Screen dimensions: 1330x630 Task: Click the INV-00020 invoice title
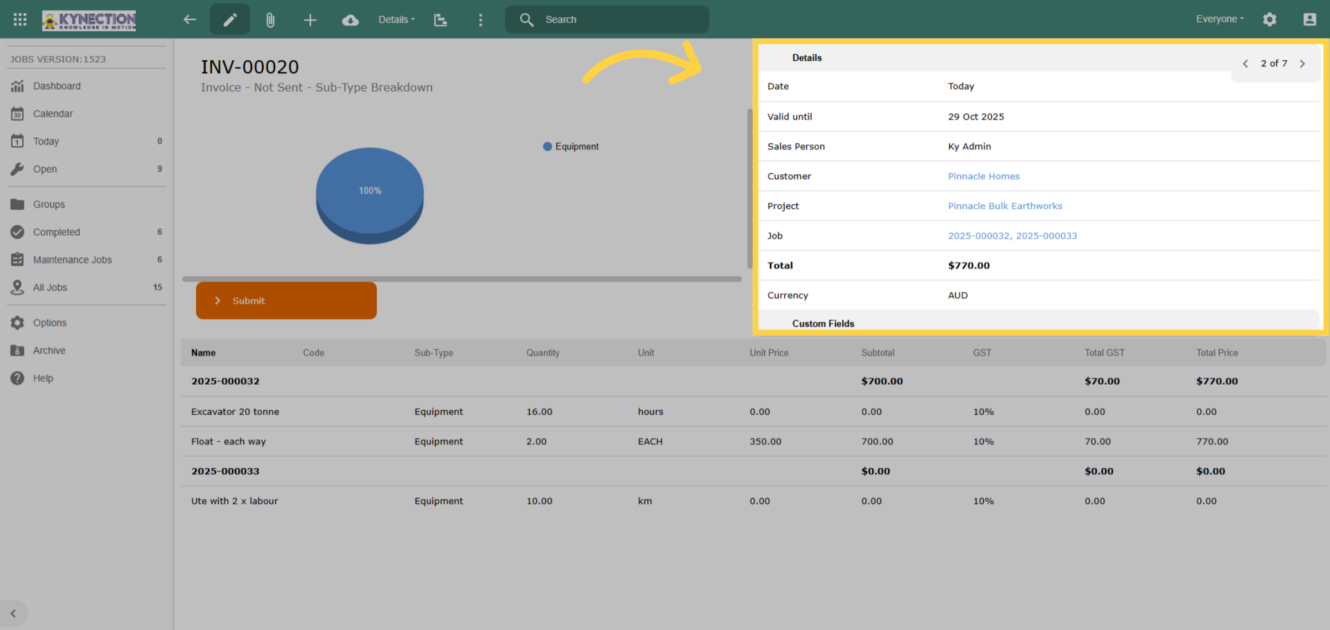pos(250,67)
